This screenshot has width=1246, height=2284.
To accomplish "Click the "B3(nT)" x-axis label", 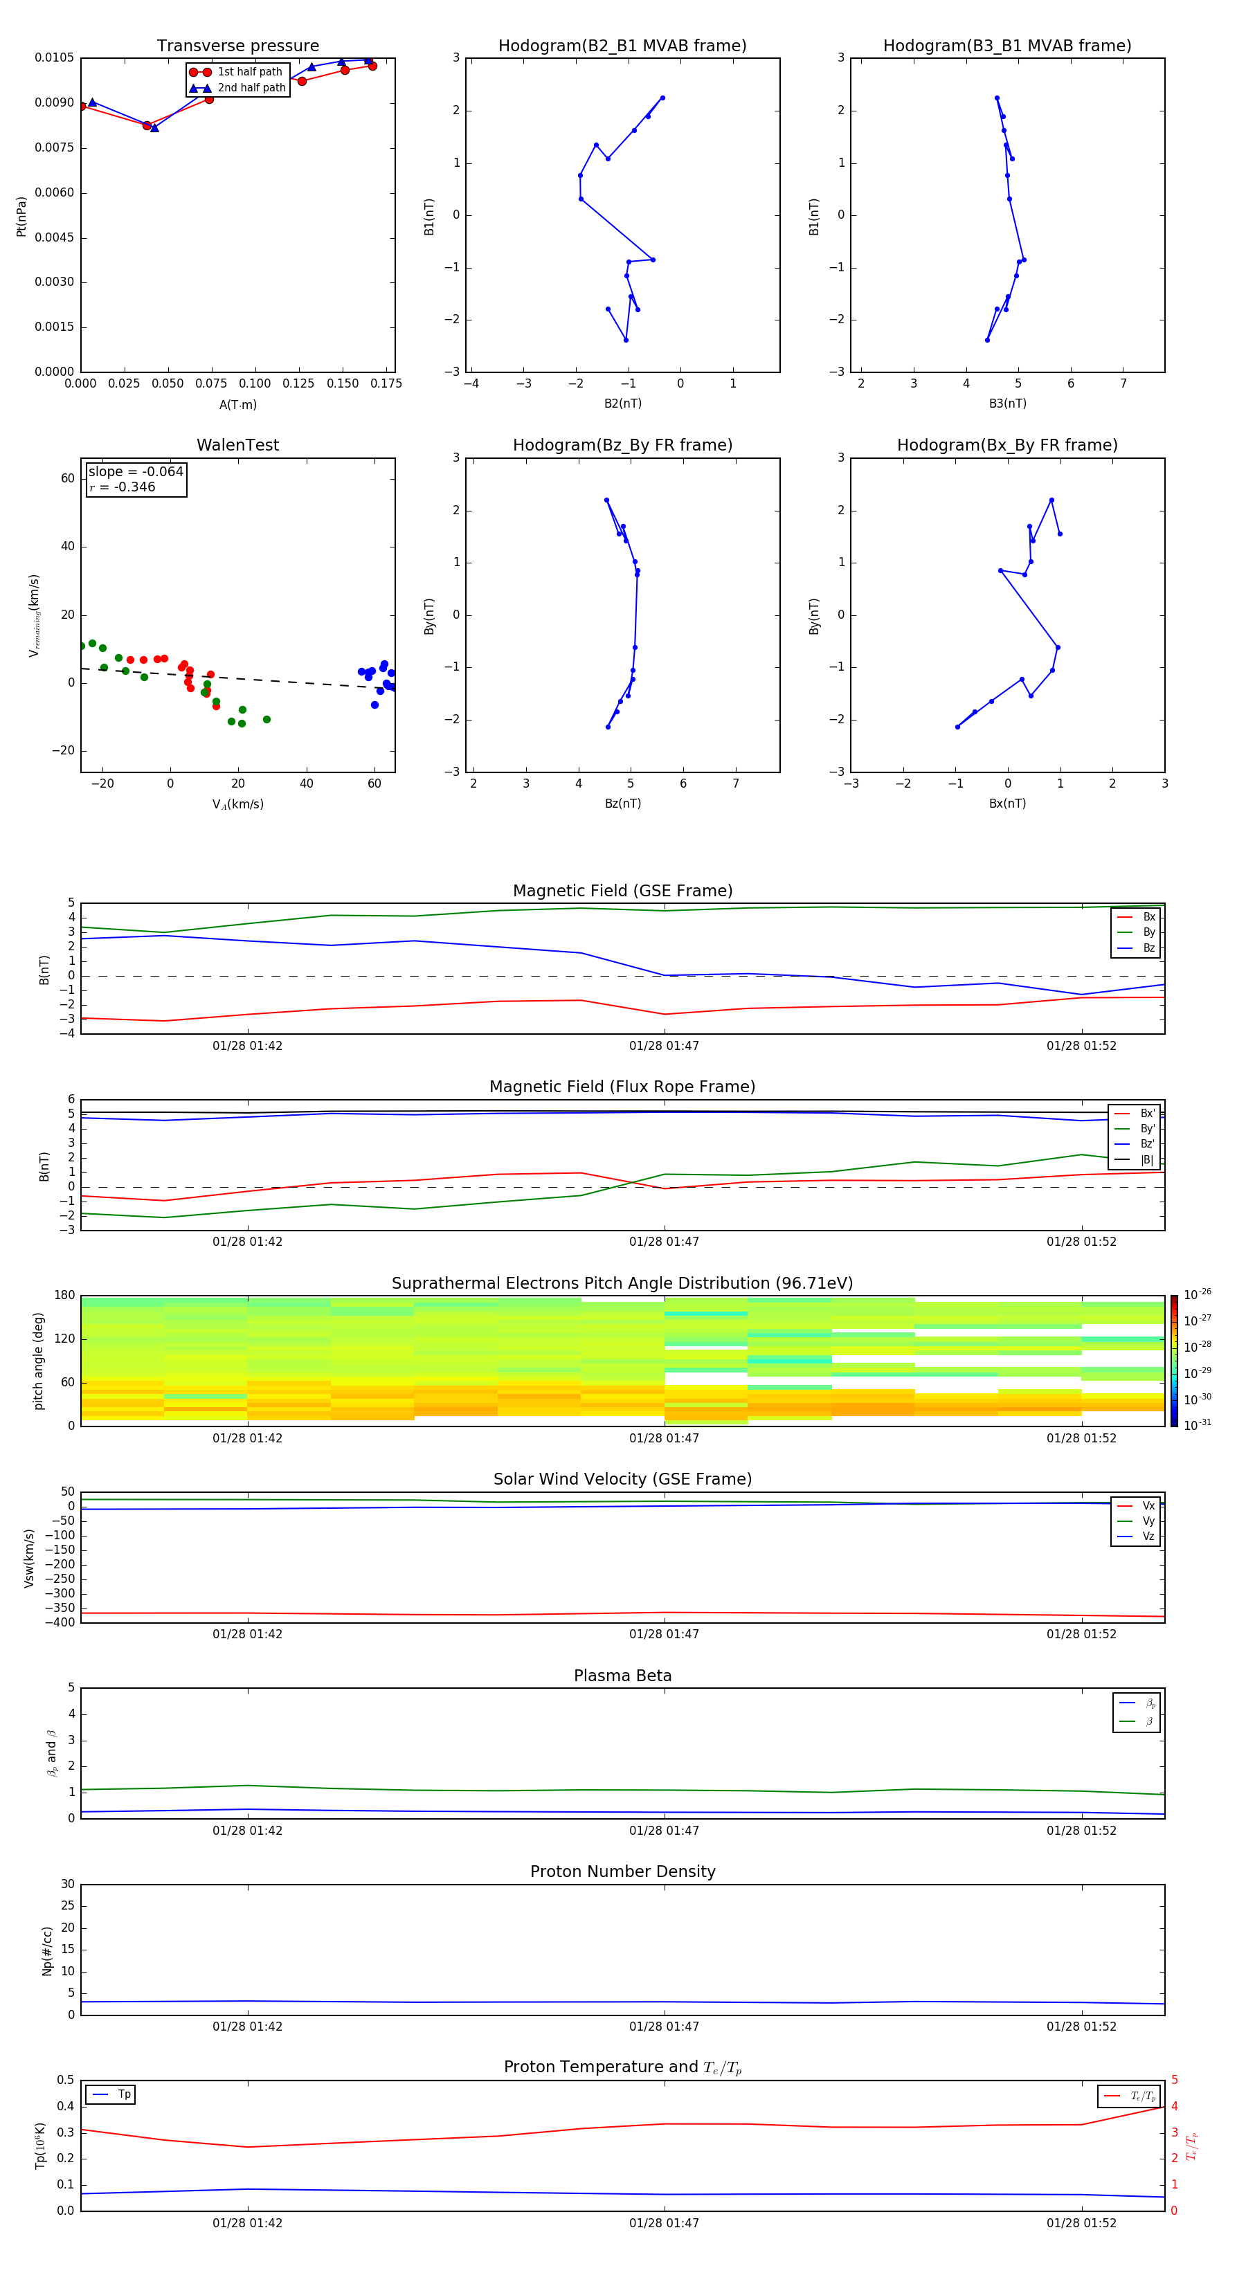I will [x=1007, y=404].
